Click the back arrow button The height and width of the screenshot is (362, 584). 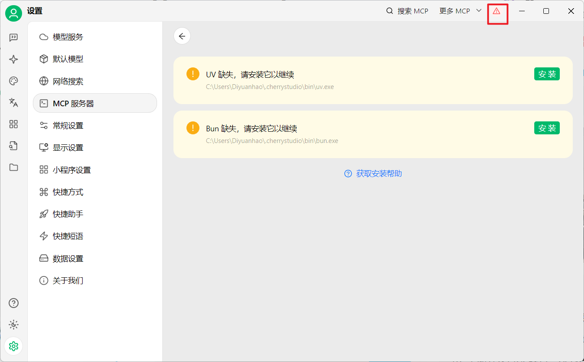[182, 36]
